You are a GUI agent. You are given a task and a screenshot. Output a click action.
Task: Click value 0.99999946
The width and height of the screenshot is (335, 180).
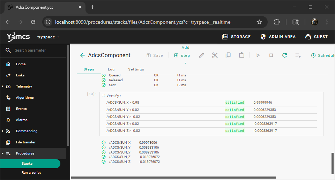point(262,103)
